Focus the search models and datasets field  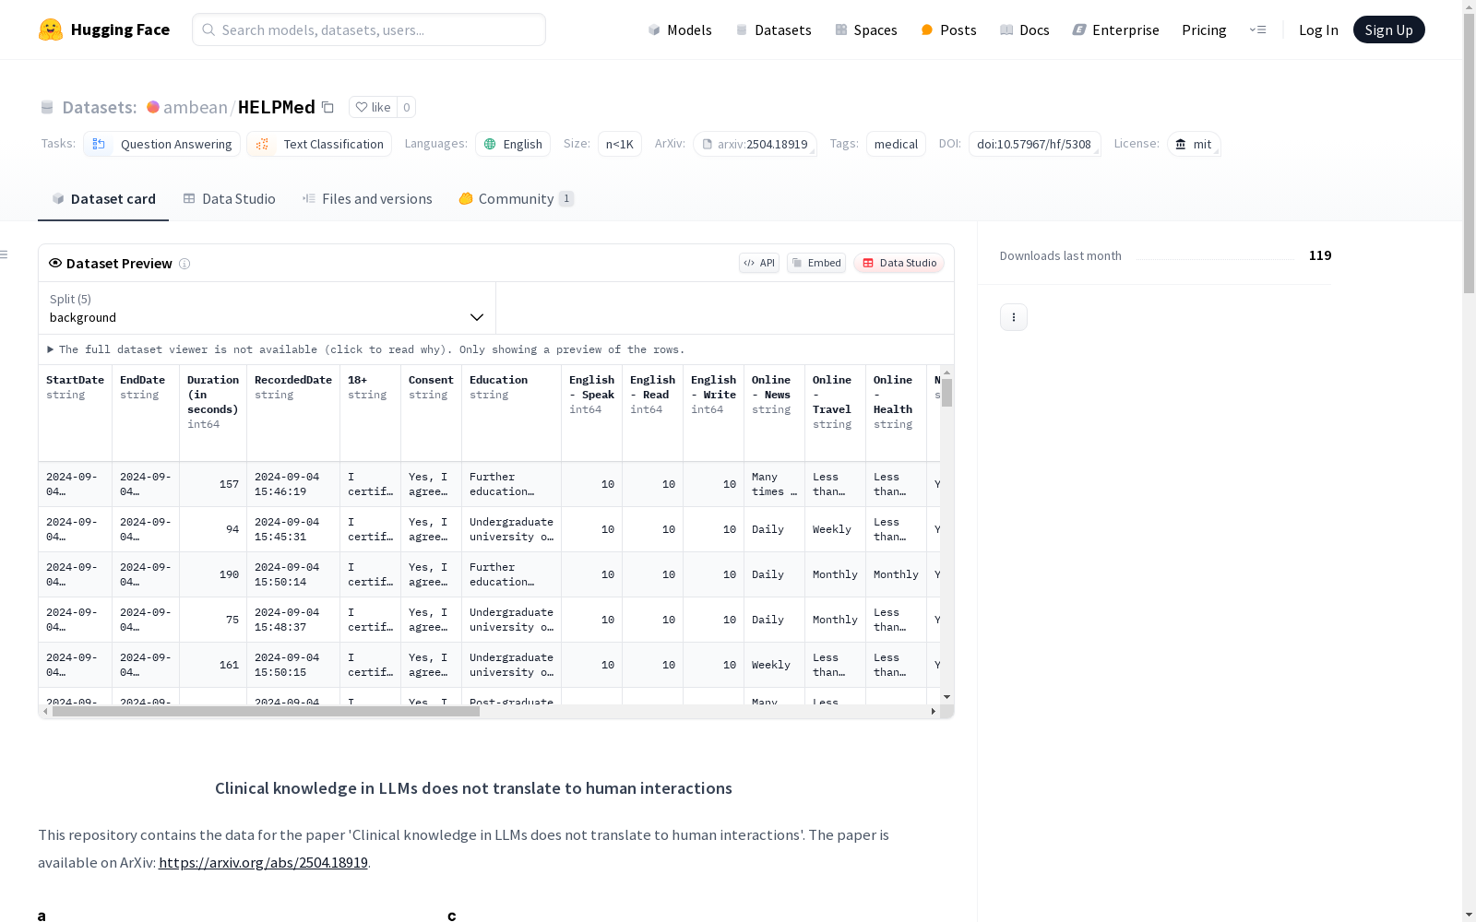click(369, 30)
